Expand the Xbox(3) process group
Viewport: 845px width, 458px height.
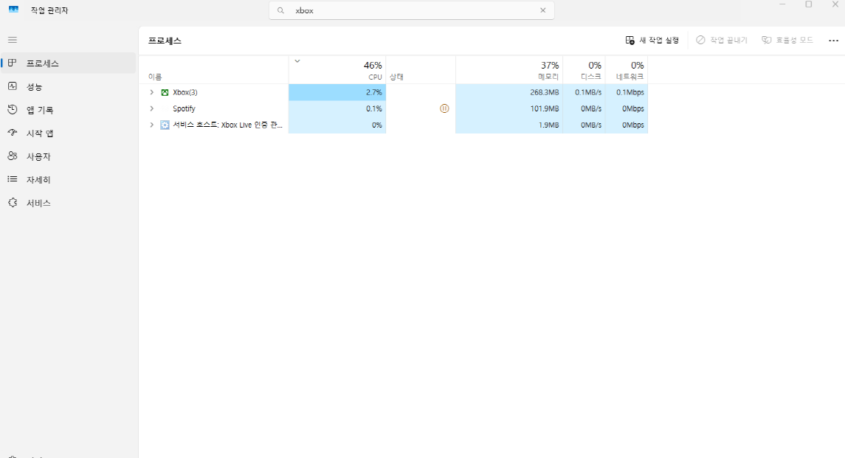[x=152, y=92]
